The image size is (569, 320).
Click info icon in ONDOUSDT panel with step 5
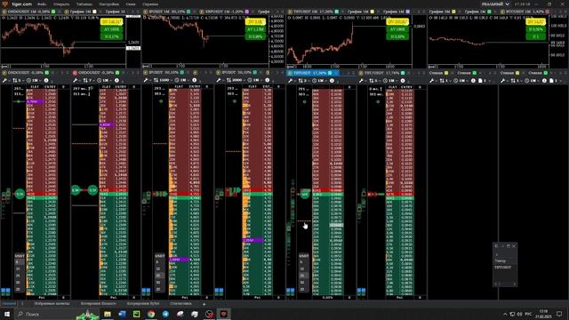pyautogui.click(x=46, y=80)
